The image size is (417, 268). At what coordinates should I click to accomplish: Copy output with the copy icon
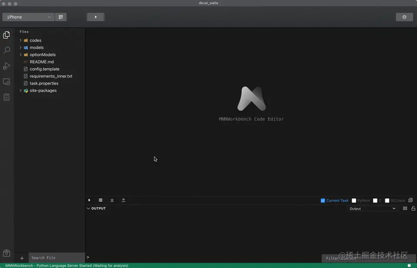coord(410,200)
